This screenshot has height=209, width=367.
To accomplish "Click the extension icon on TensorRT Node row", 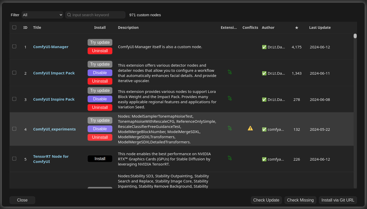I will 229,158.
